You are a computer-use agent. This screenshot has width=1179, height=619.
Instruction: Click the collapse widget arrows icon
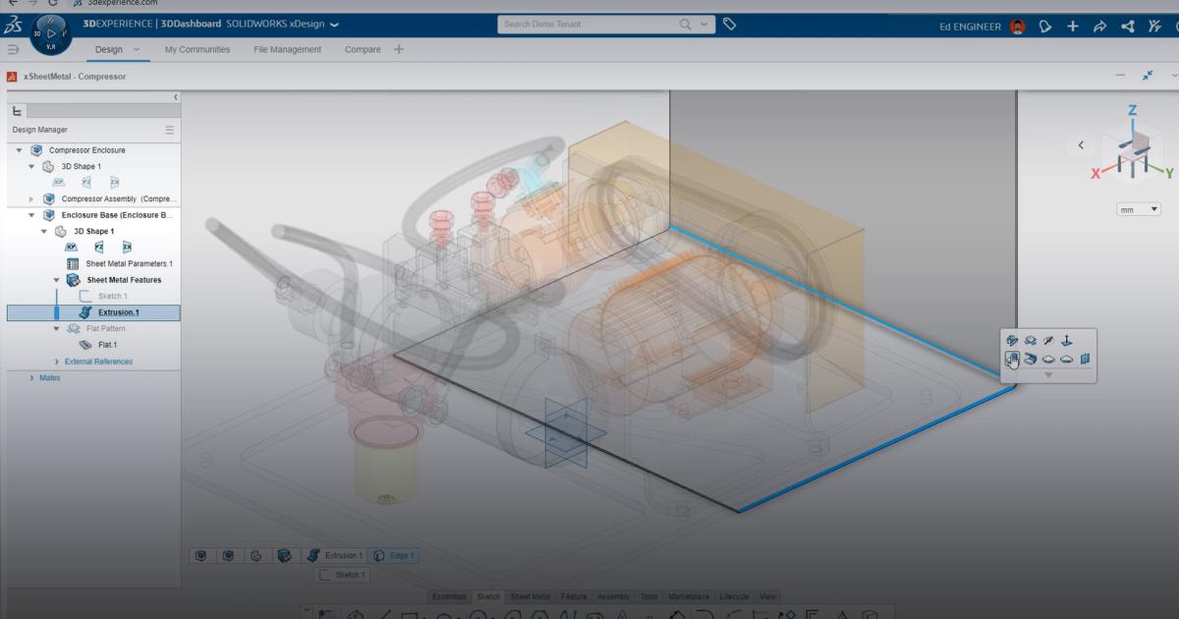coord(1147,76)
